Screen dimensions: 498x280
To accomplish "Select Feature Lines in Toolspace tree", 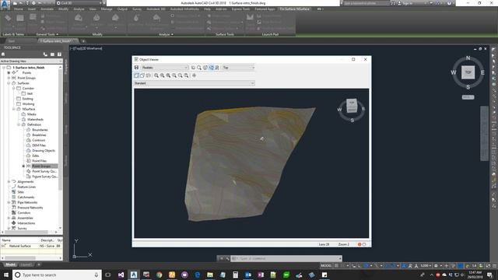I will [26, 187].
